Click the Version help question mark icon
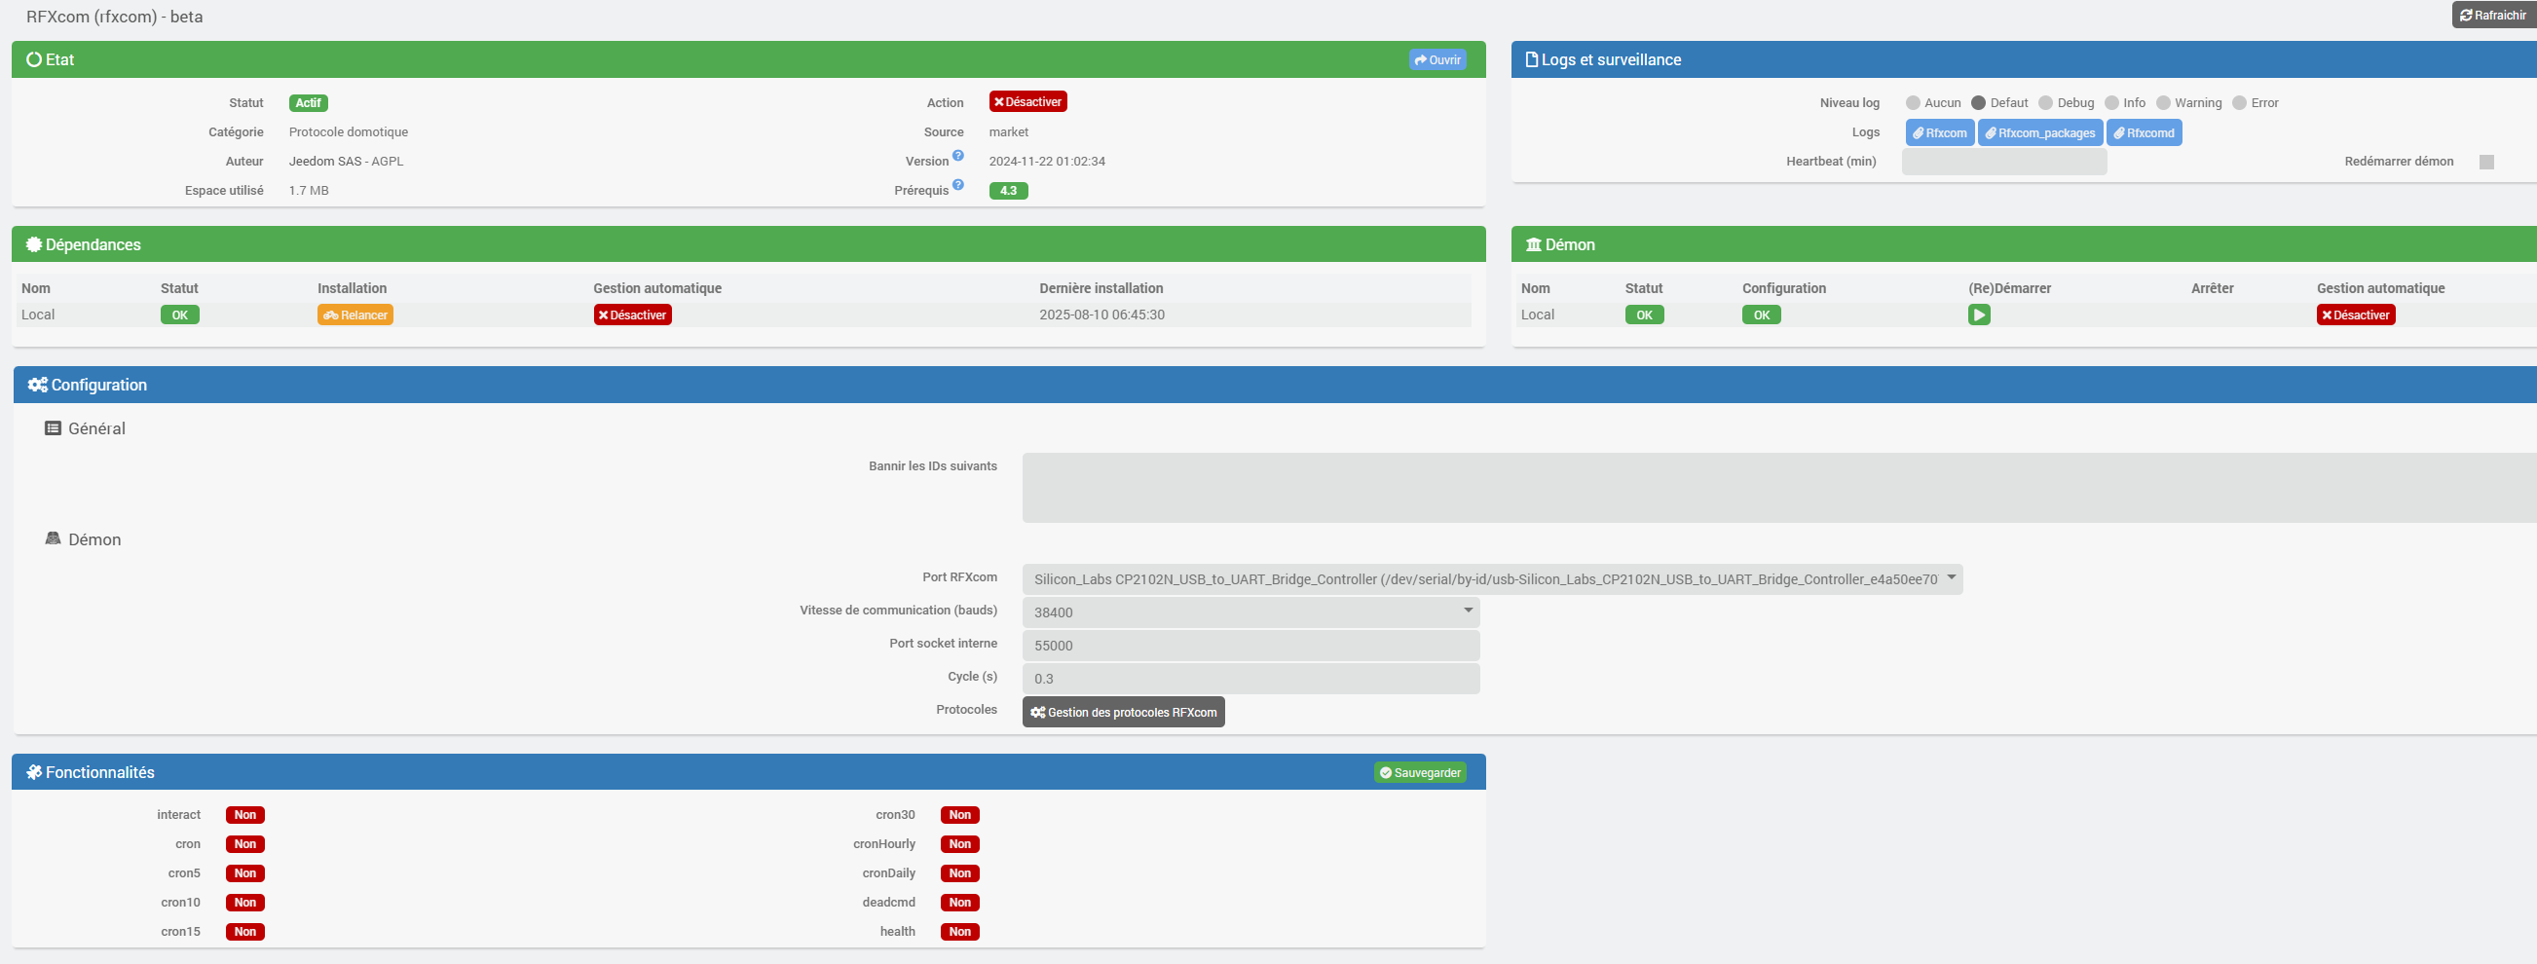 coord(958,156)
